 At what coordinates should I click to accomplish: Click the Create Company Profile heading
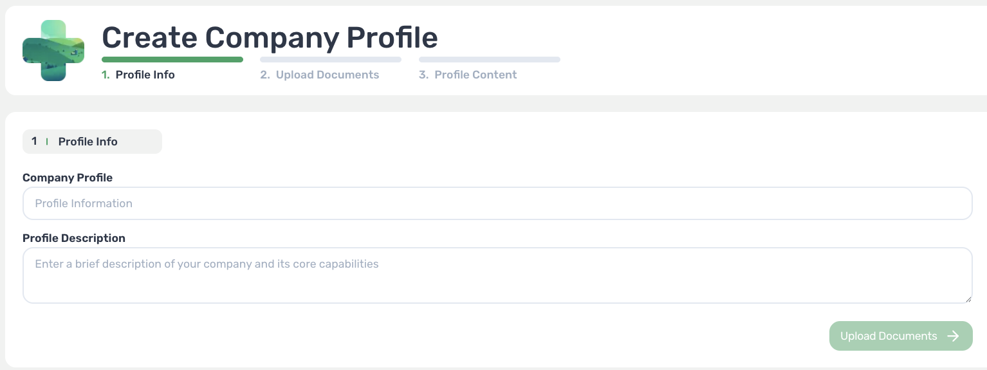click(270, 37)
